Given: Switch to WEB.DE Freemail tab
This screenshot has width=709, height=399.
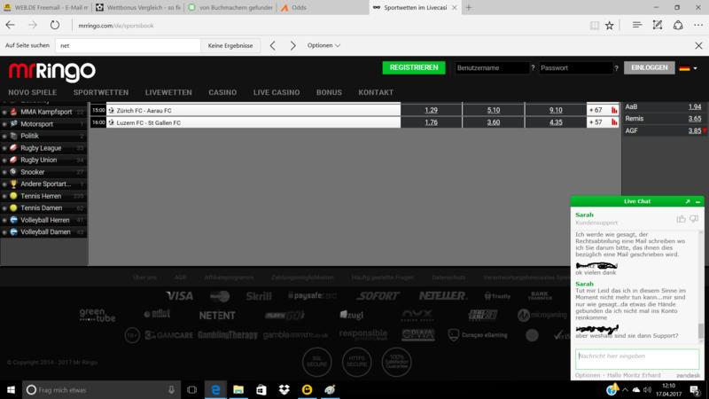Looking at the screenshot, I should click(x=46, y=8).
